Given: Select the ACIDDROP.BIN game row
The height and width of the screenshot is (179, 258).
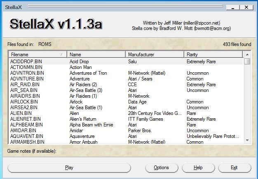Looking at the screenshot, I should (x=27, y=62).
